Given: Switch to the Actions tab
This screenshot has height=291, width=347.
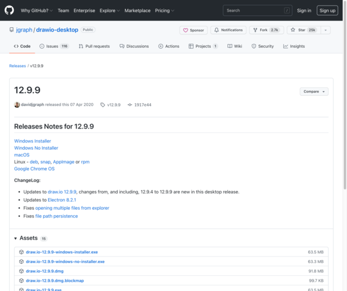Looking at the screenshot, I should pyautogui.click(x=169, y=46).
